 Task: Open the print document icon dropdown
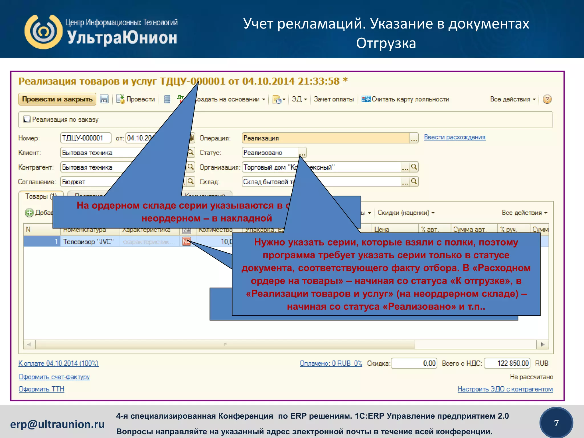coord(279,99)
